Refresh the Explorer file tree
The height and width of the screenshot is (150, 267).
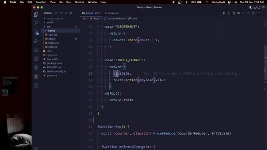click(x=66, y=13)
